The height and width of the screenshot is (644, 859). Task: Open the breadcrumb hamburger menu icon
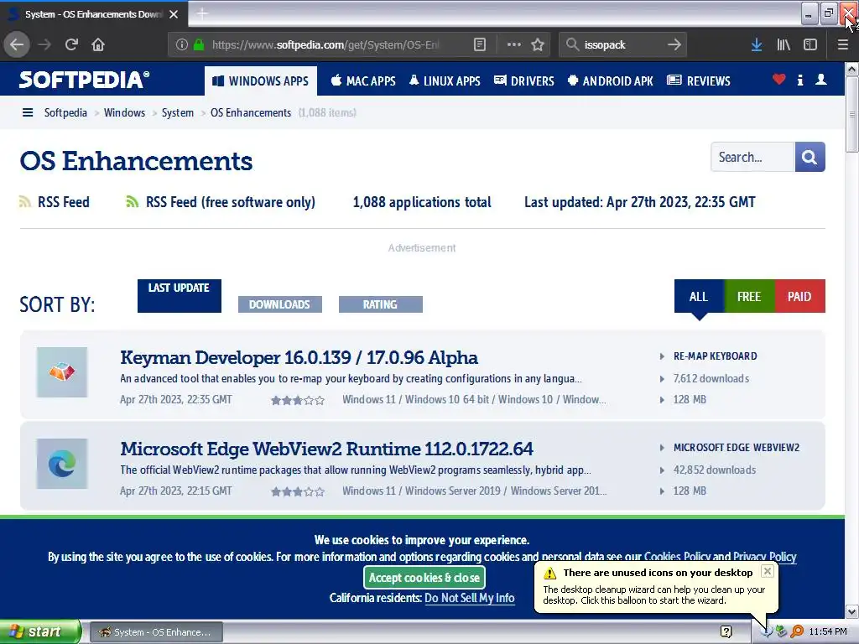pyautogui.click(x=28, y=113)
